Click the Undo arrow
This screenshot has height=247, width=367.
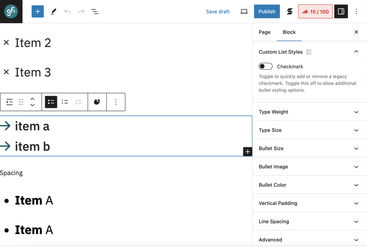[67, 11]
